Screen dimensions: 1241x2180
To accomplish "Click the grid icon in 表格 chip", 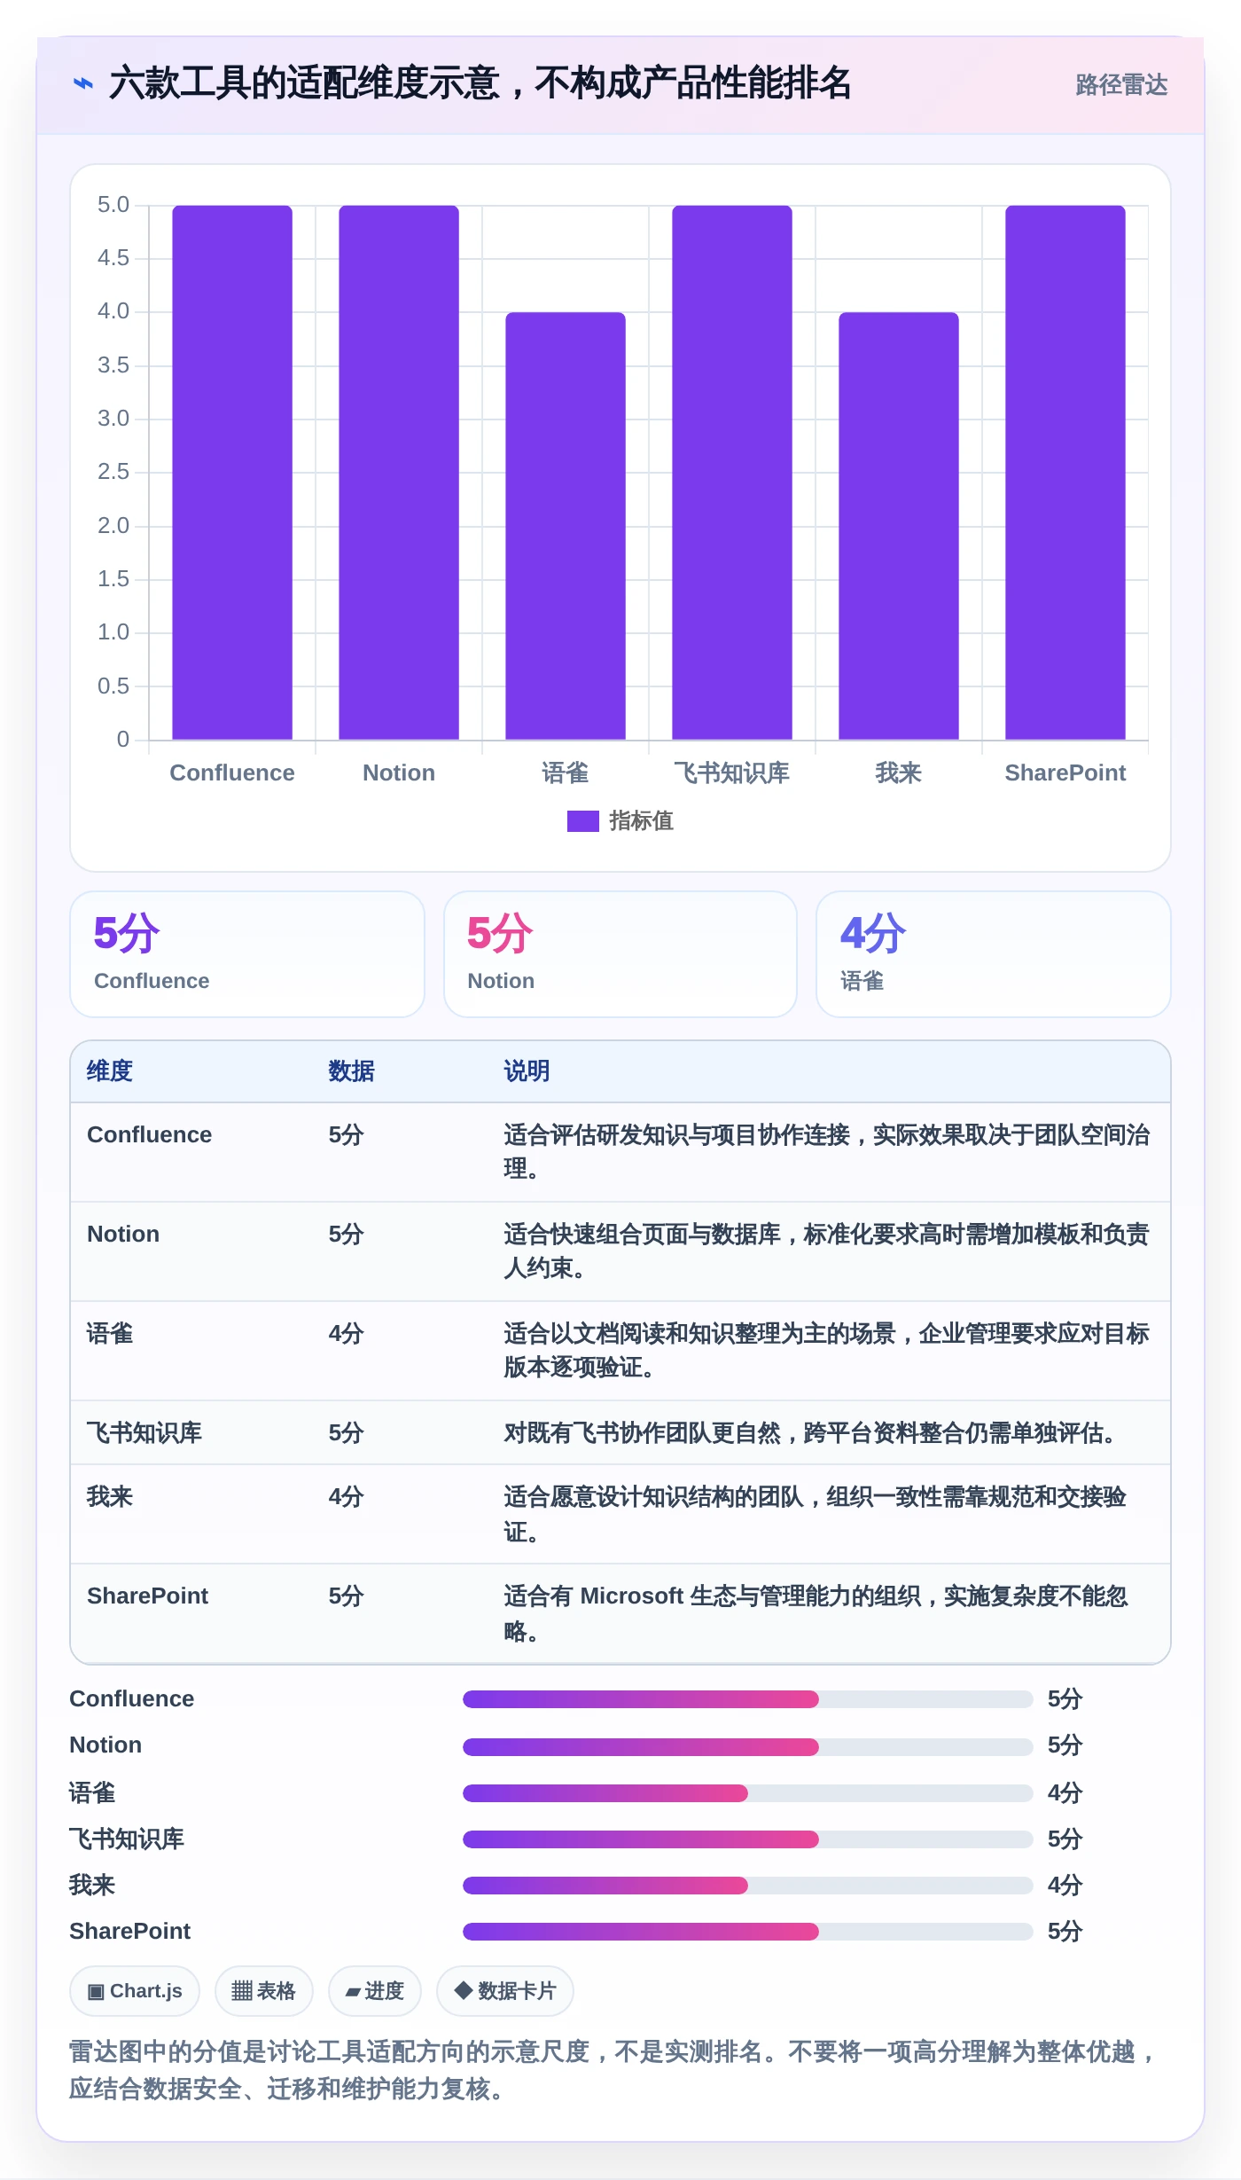I will click(242, 1991).
